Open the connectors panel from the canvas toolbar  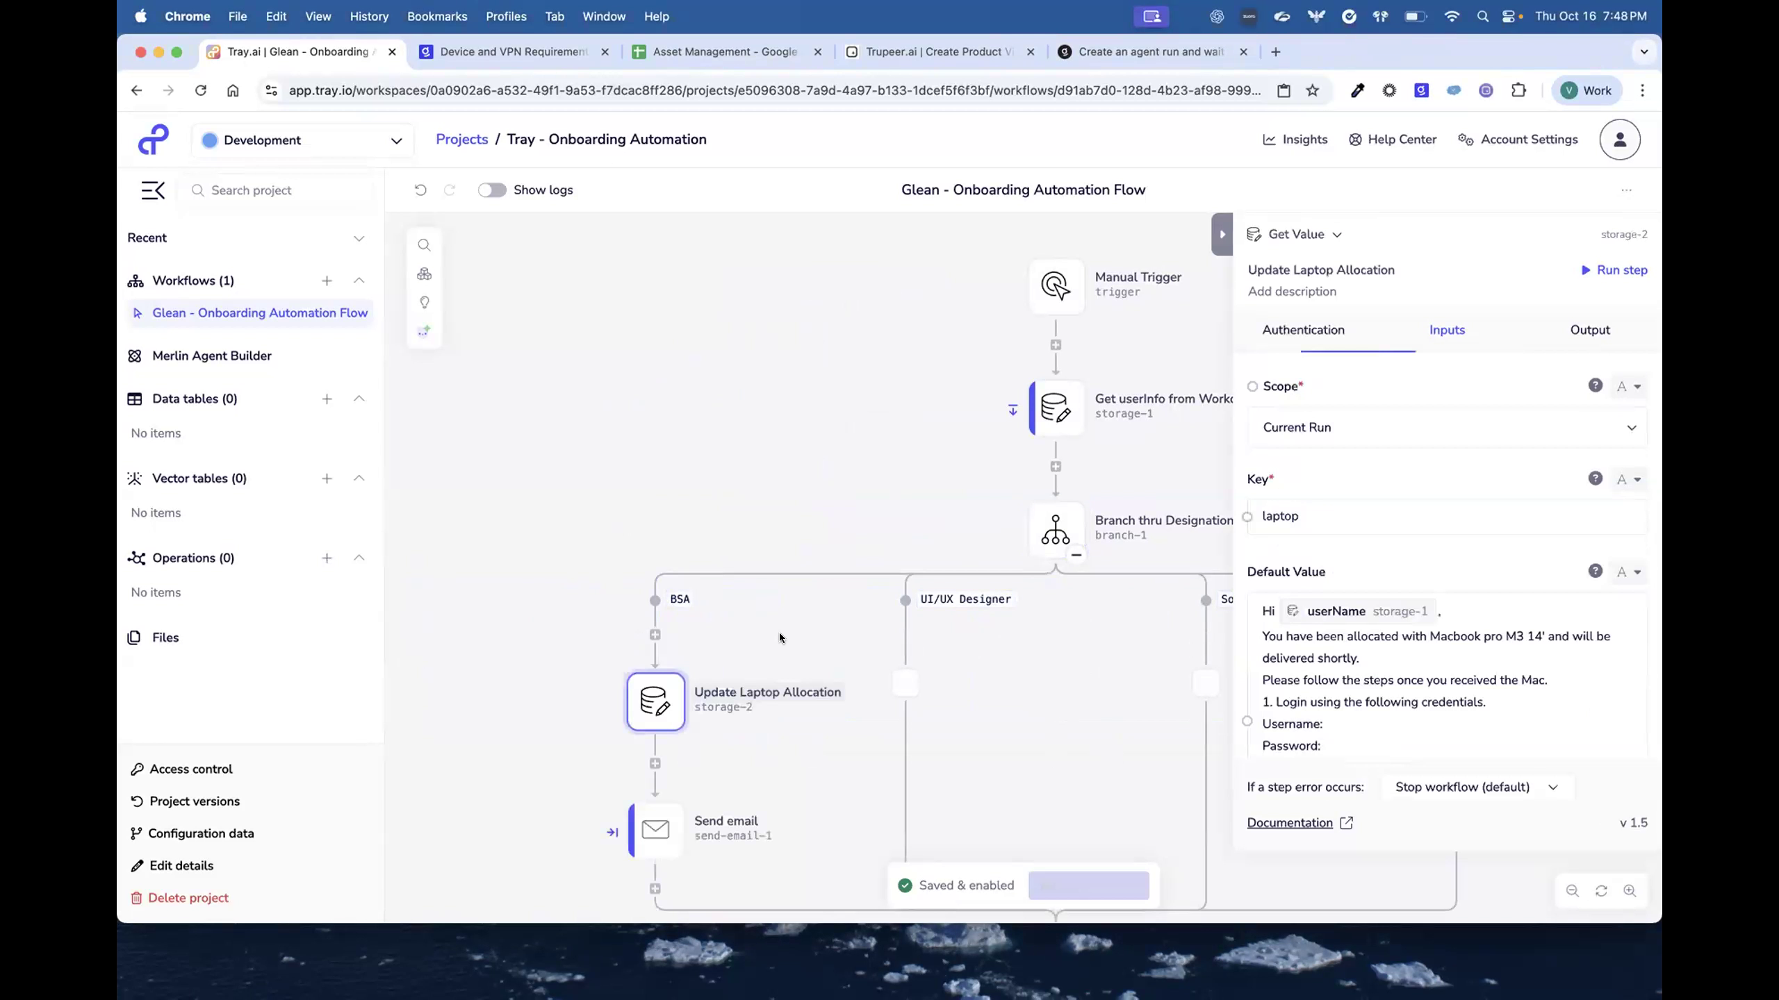point(424,274)
